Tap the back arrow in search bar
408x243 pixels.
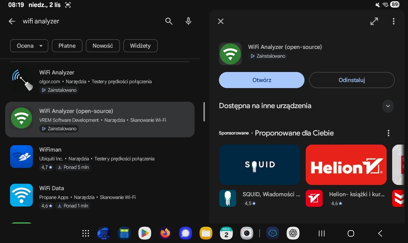point(12,21)
